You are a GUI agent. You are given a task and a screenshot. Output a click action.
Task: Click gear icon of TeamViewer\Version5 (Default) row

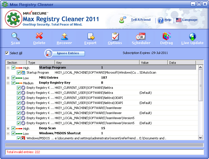click(x=23, y=123)
